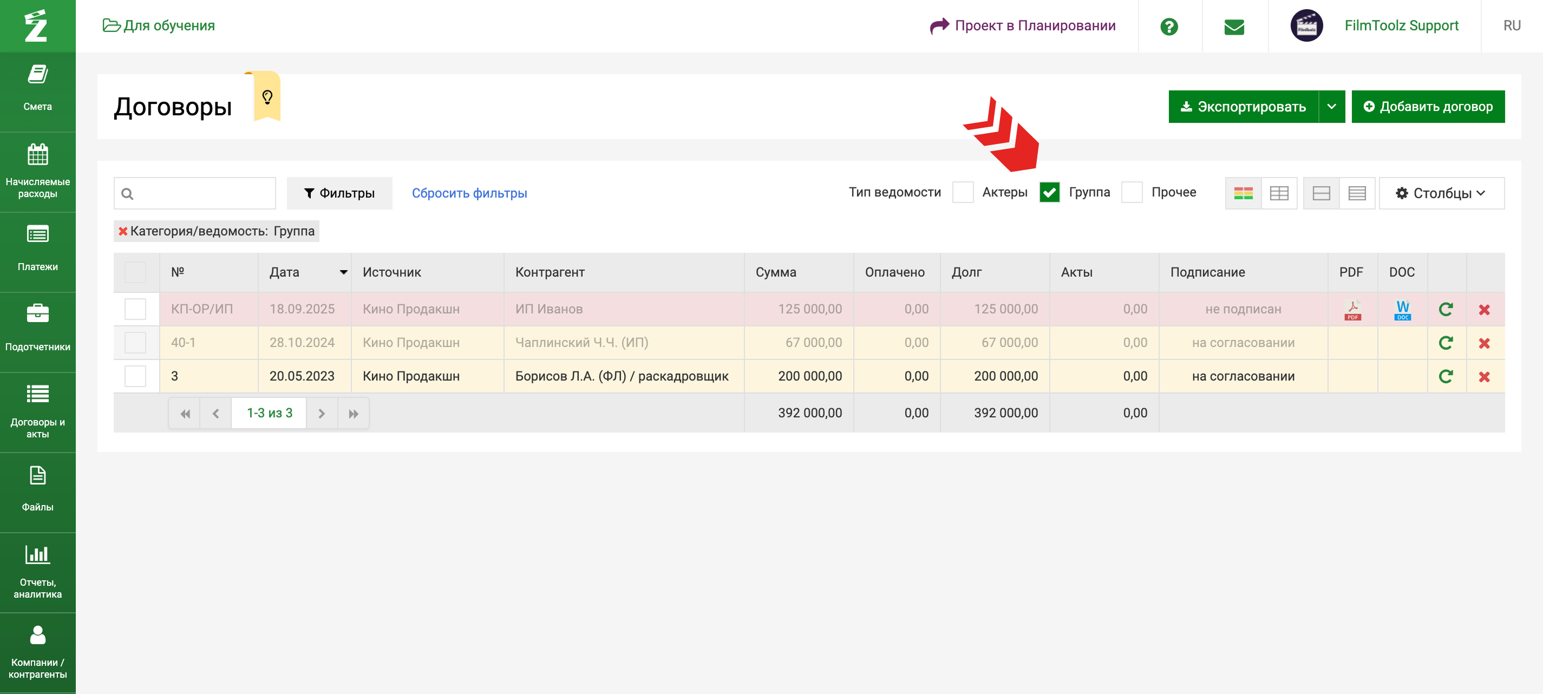Download DOC file for ИП Иванов contract
The width and height of the screenshot is (1543, 694).
[x=1402, y=310]
